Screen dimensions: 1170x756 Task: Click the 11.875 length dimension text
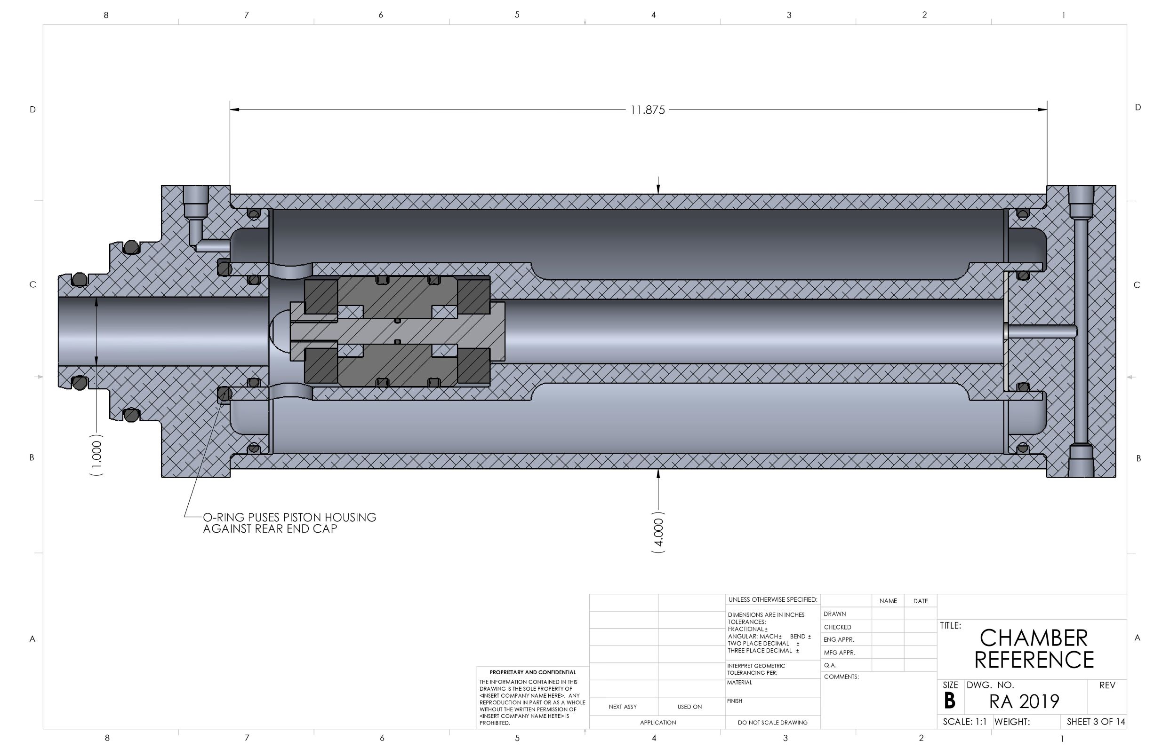click(x=647, y=110)
